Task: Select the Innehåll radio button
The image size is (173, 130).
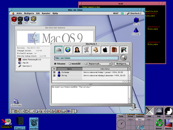Action: pyautogui.click(x=70, y=64)
